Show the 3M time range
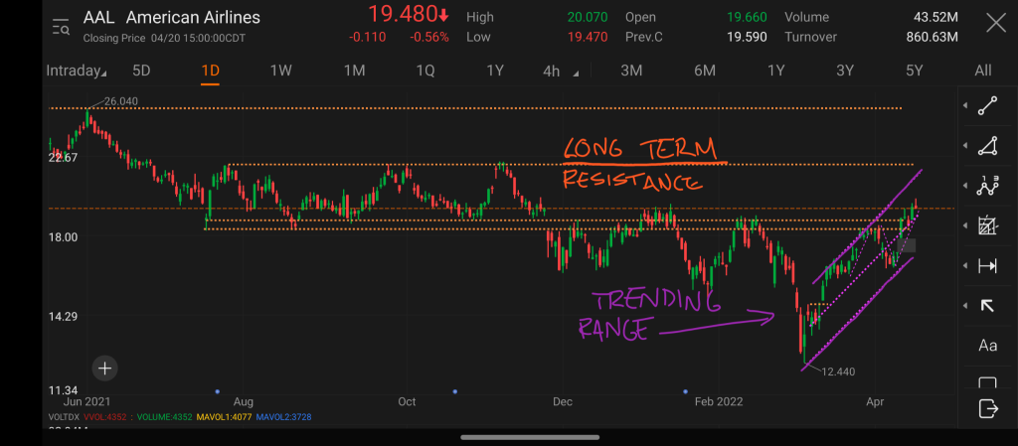This screenshot has height=446, width=1018. click(631, 71)
